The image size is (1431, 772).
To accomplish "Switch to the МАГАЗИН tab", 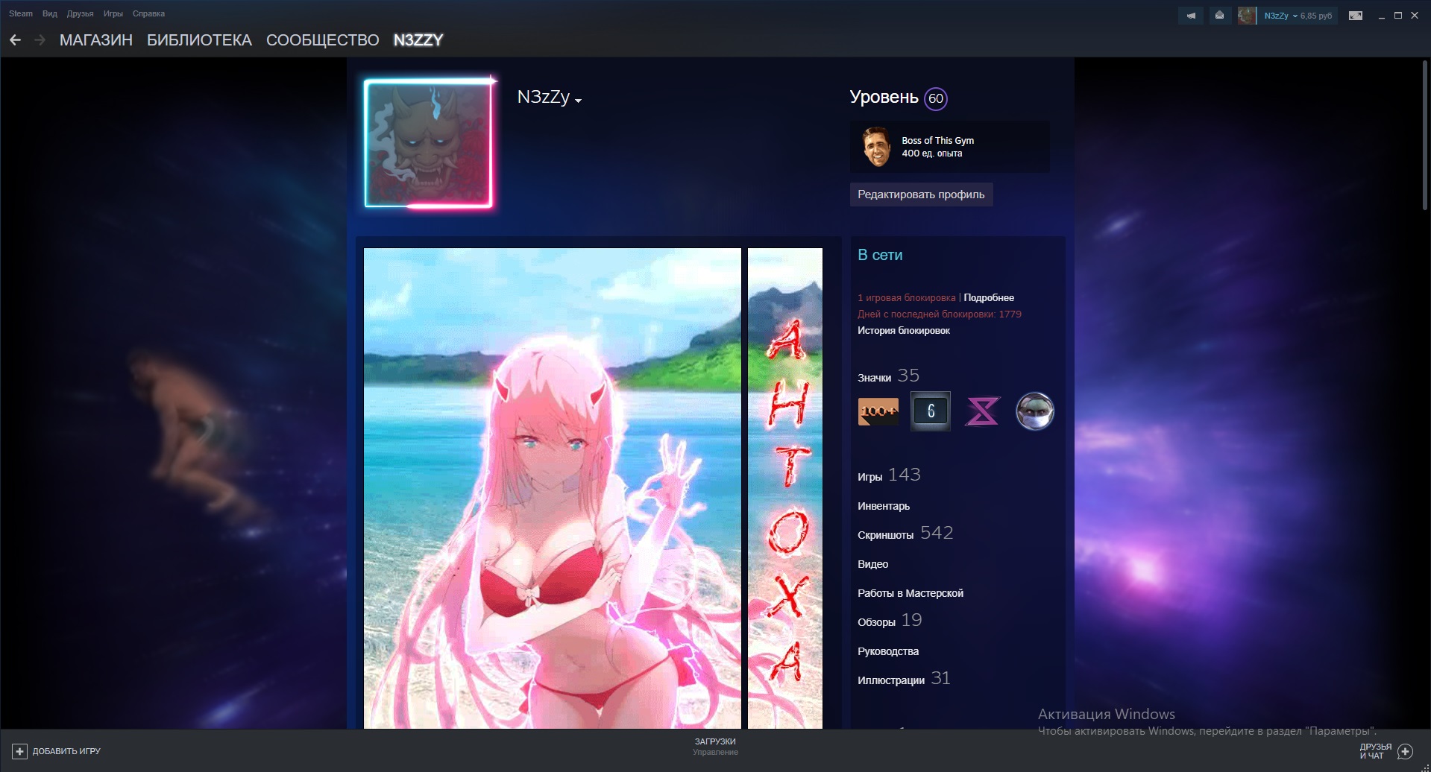I will 96,40.
